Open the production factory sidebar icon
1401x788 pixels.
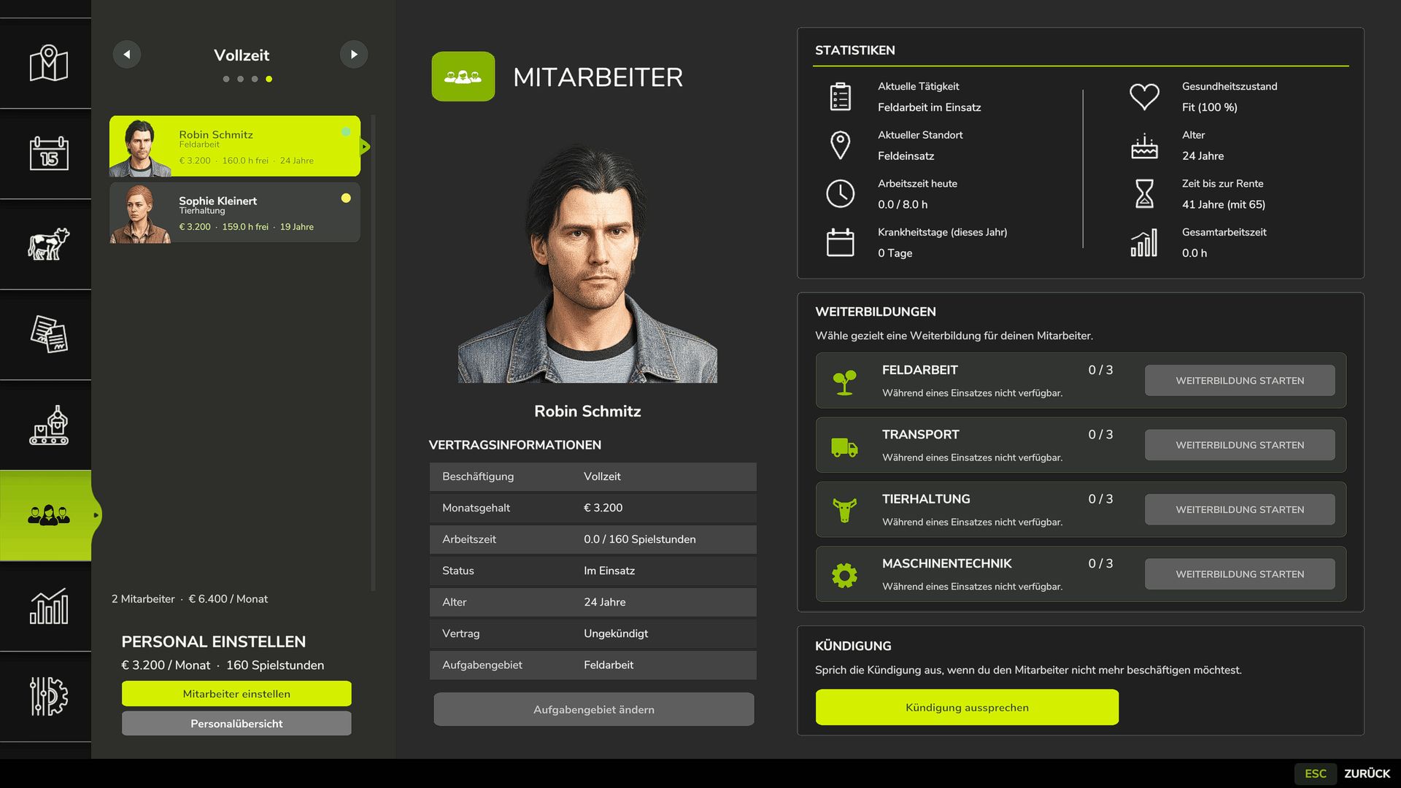pos(48,425)
